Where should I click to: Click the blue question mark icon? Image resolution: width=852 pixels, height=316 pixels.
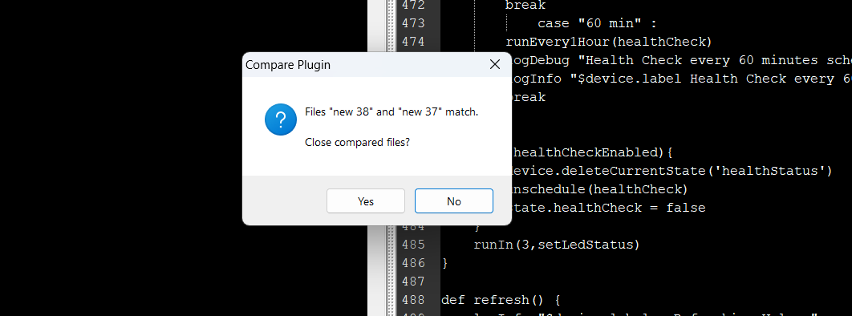[x=280, y=120]
